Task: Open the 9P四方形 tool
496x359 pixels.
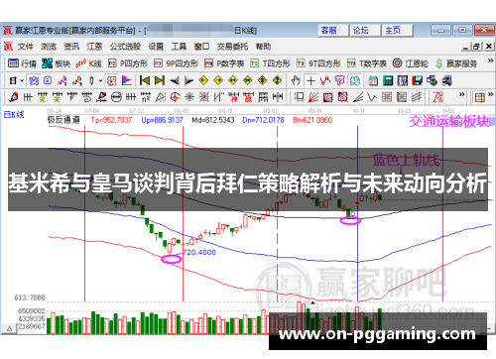Action: pos(177,63)
